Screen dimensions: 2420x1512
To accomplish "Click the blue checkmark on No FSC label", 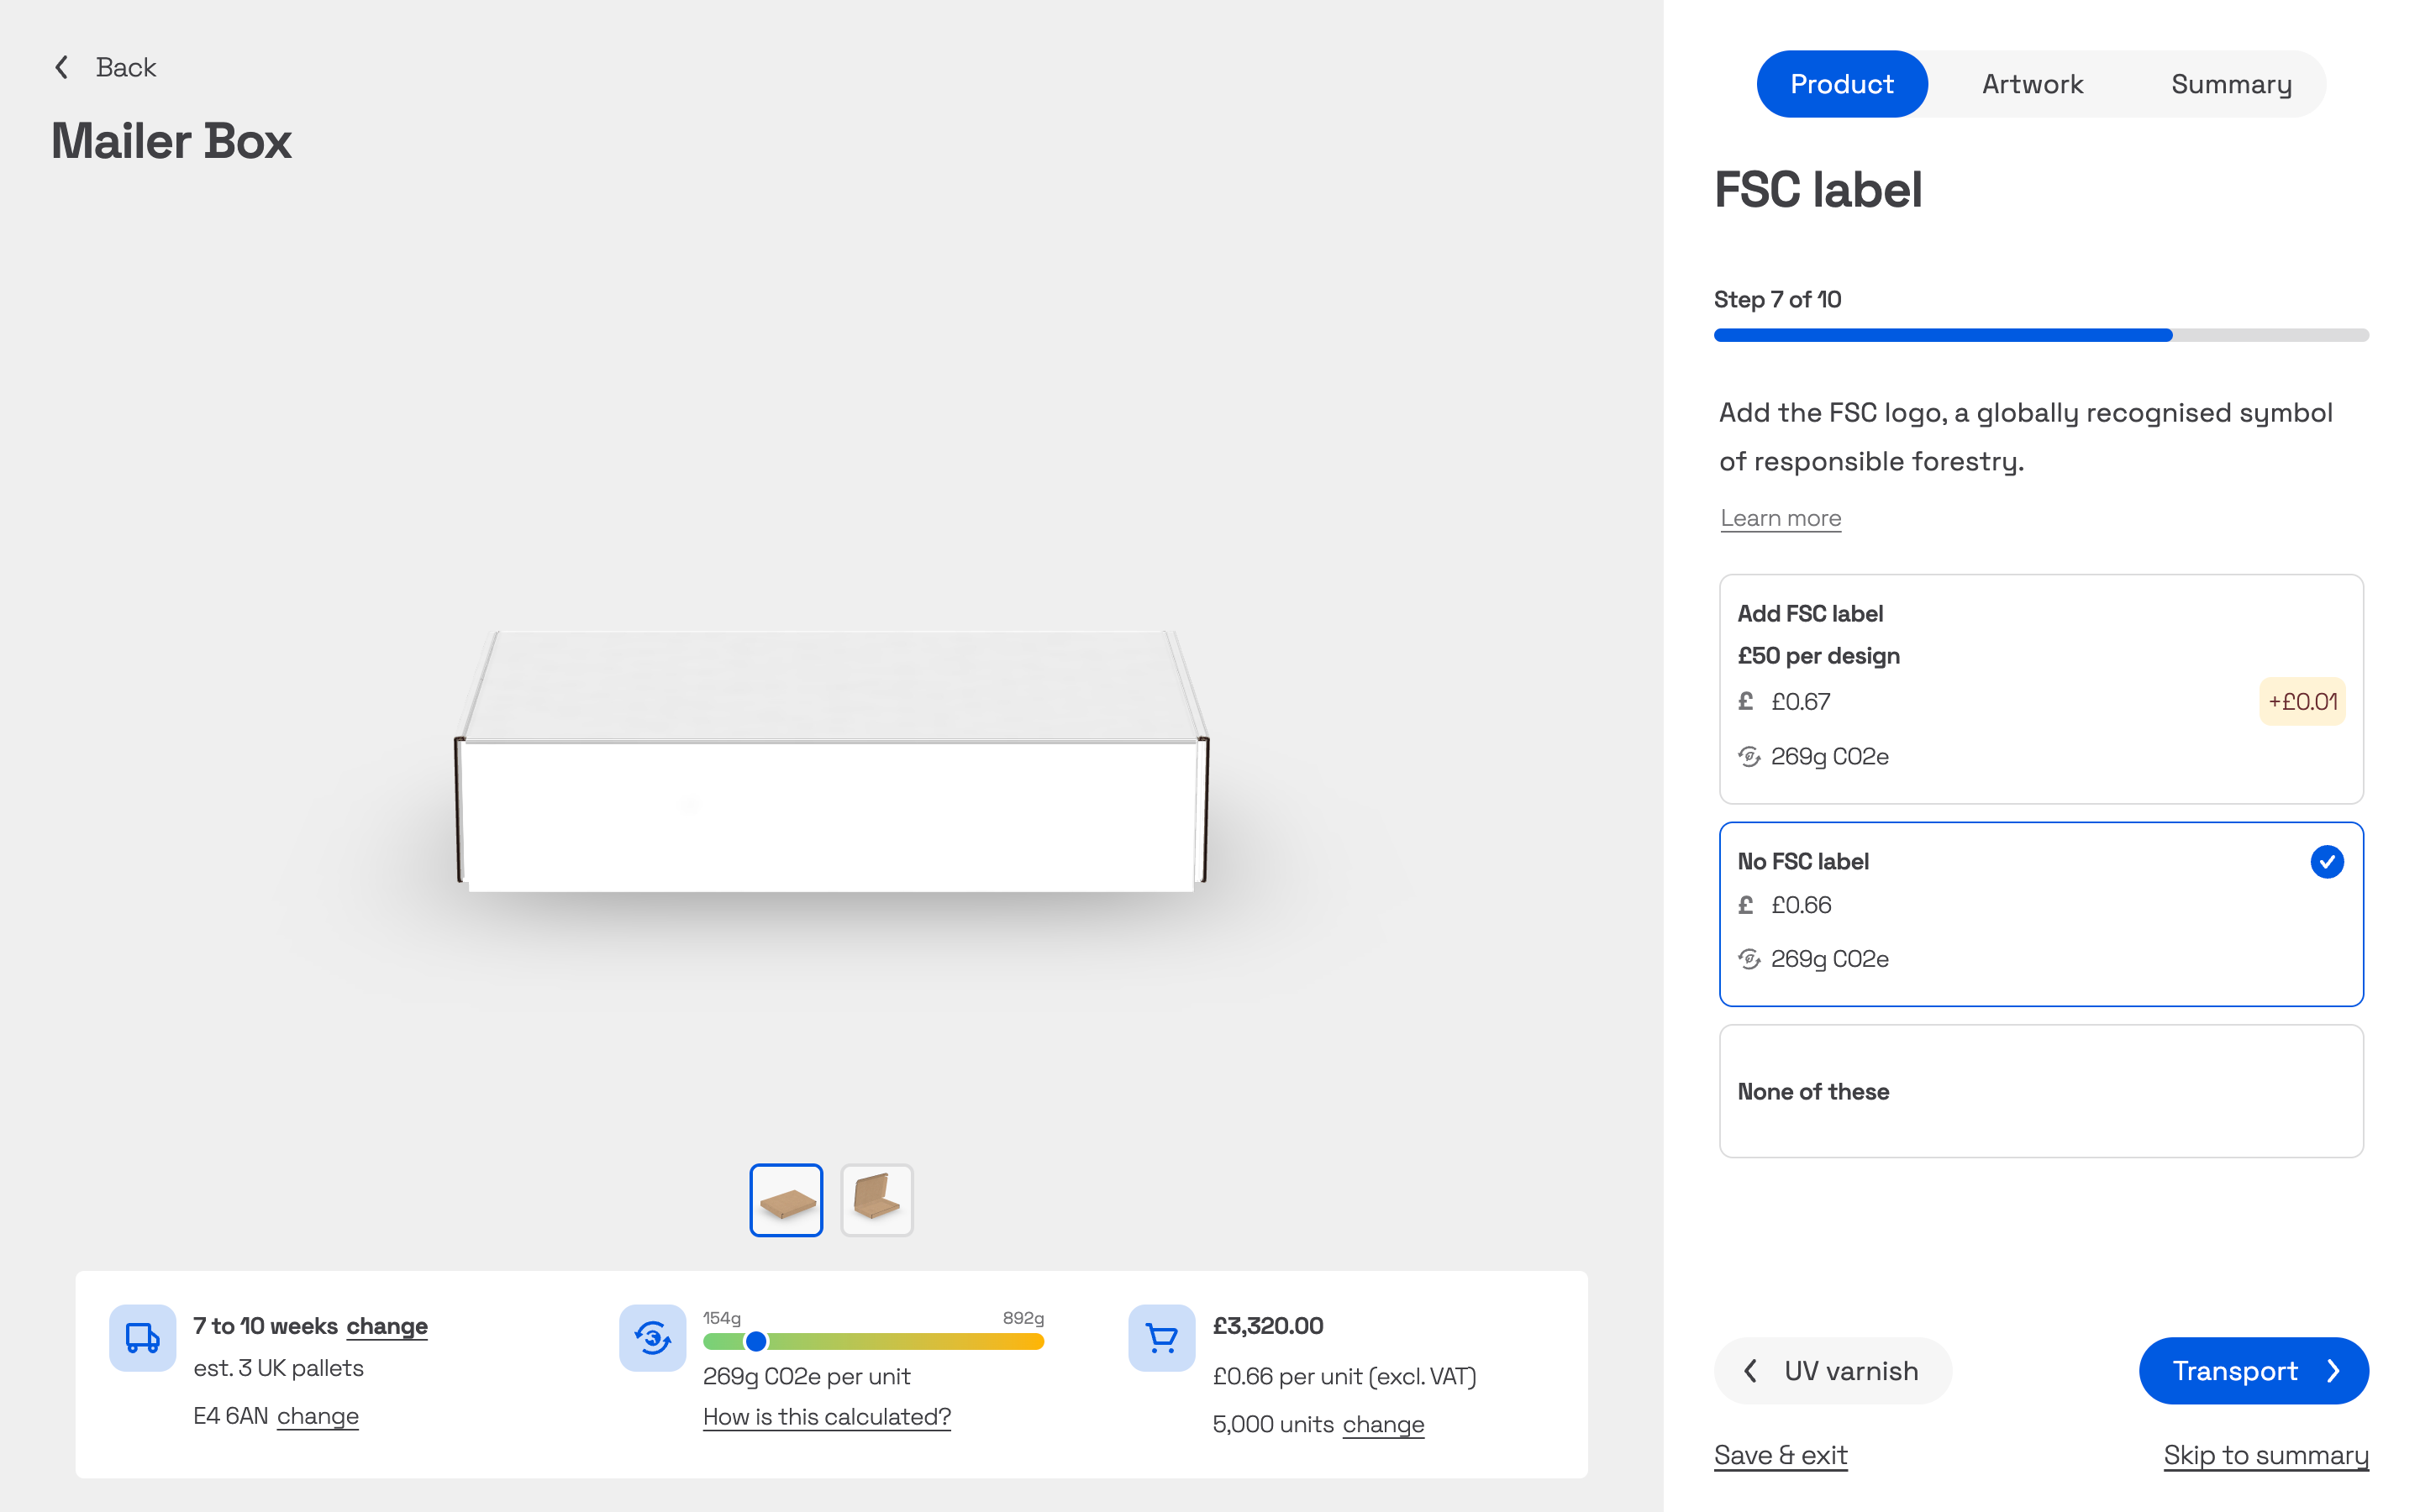I will tap(2326, 861).
